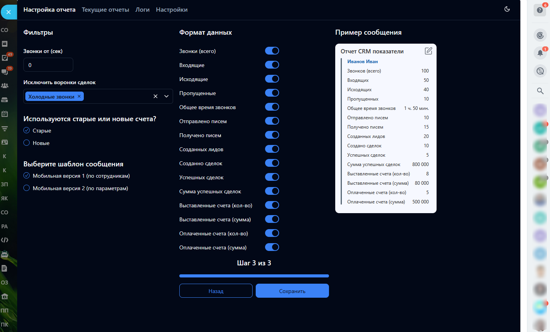Open notifications with the bell icon
Image resolution: width=550 pixels, height=332 pixels.
[x=540, y=53]
